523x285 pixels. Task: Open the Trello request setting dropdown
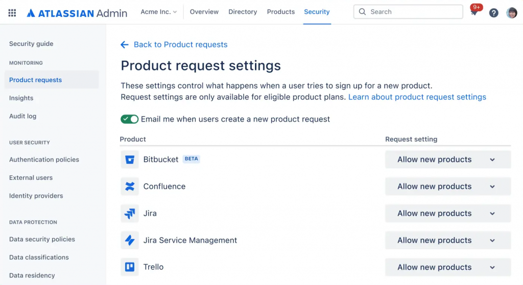click(447, 267)
